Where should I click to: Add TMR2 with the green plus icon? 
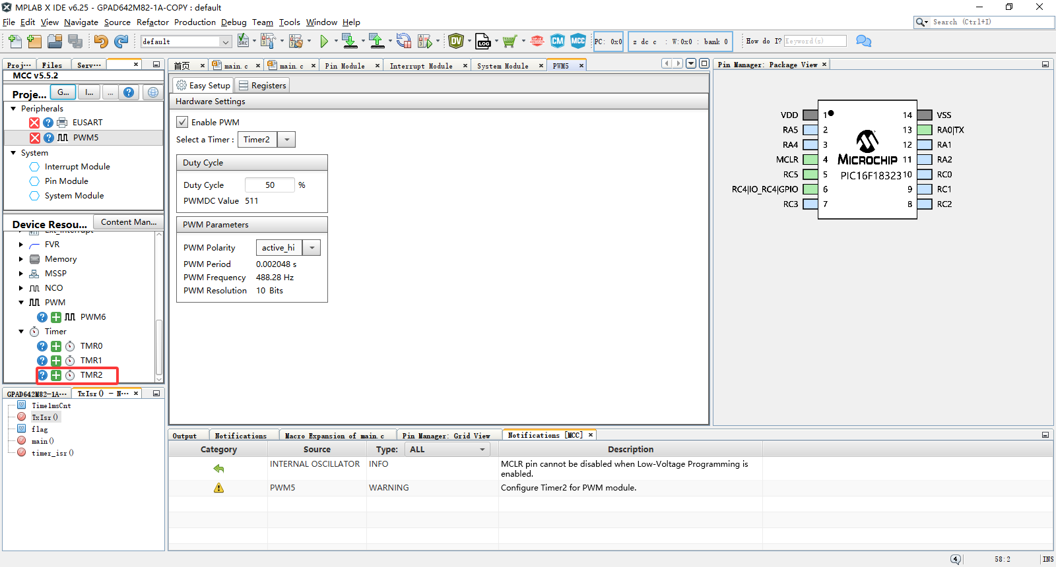point(56,375)
